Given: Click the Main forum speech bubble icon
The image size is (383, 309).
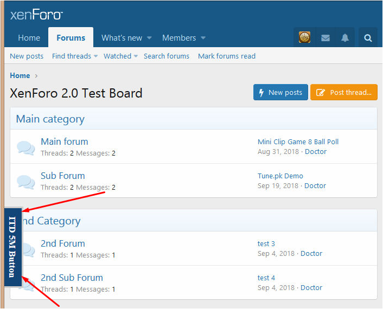Looking at the screenshot, I should click(x=25, y=147).
